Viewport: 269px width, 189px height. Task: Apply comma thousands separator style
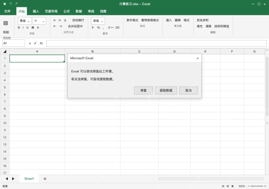pos(104,28)
